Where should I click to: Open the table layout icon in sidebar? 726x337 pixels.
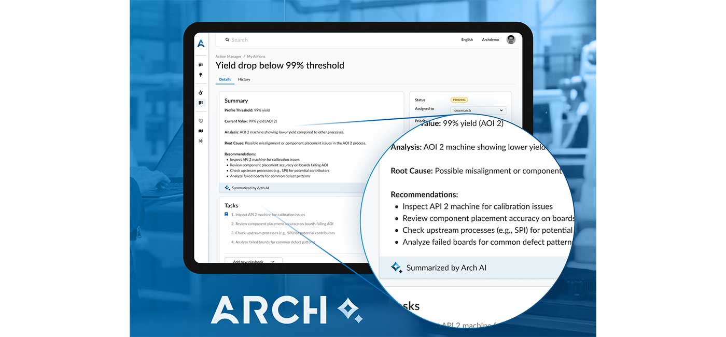201,65
